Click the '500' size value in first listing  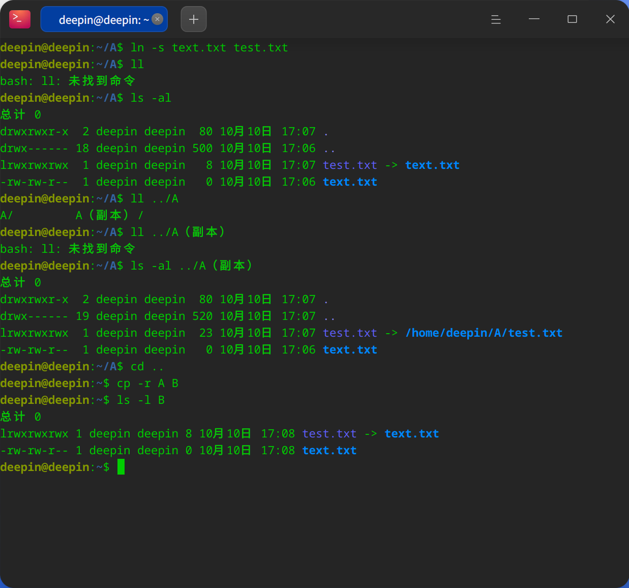(202, 148)
